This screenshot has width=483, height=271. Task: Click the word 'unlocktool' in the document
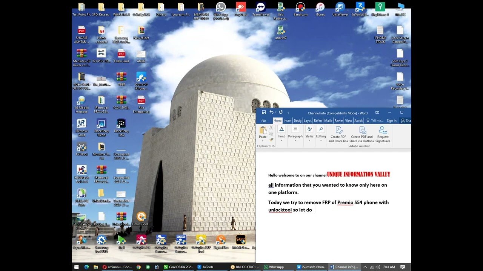tap(280, 210)
